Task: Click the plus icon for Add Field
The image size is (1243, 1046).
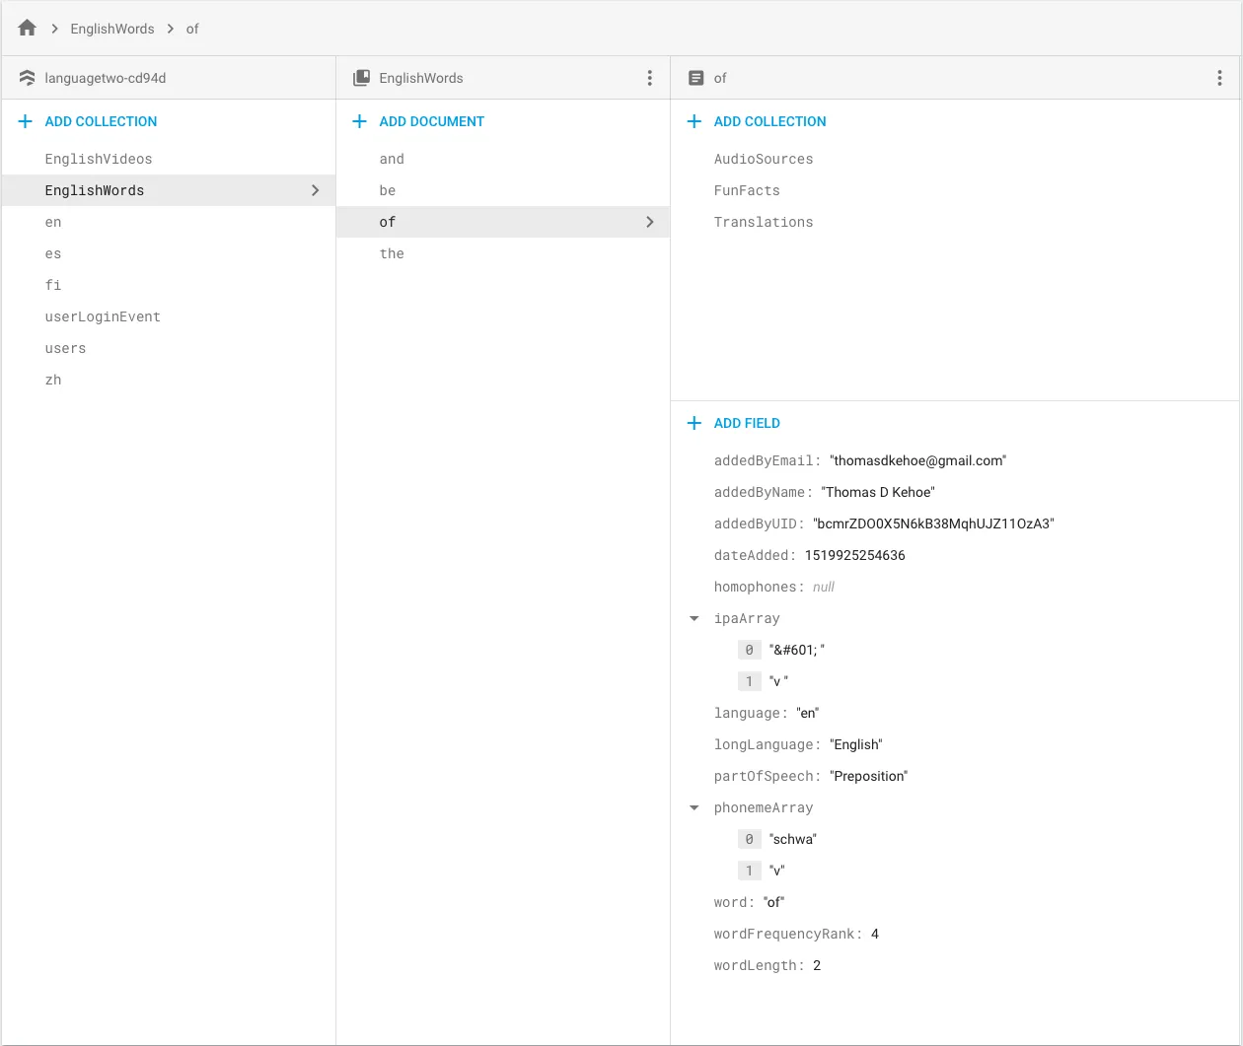Action: (x=695, y=423)
